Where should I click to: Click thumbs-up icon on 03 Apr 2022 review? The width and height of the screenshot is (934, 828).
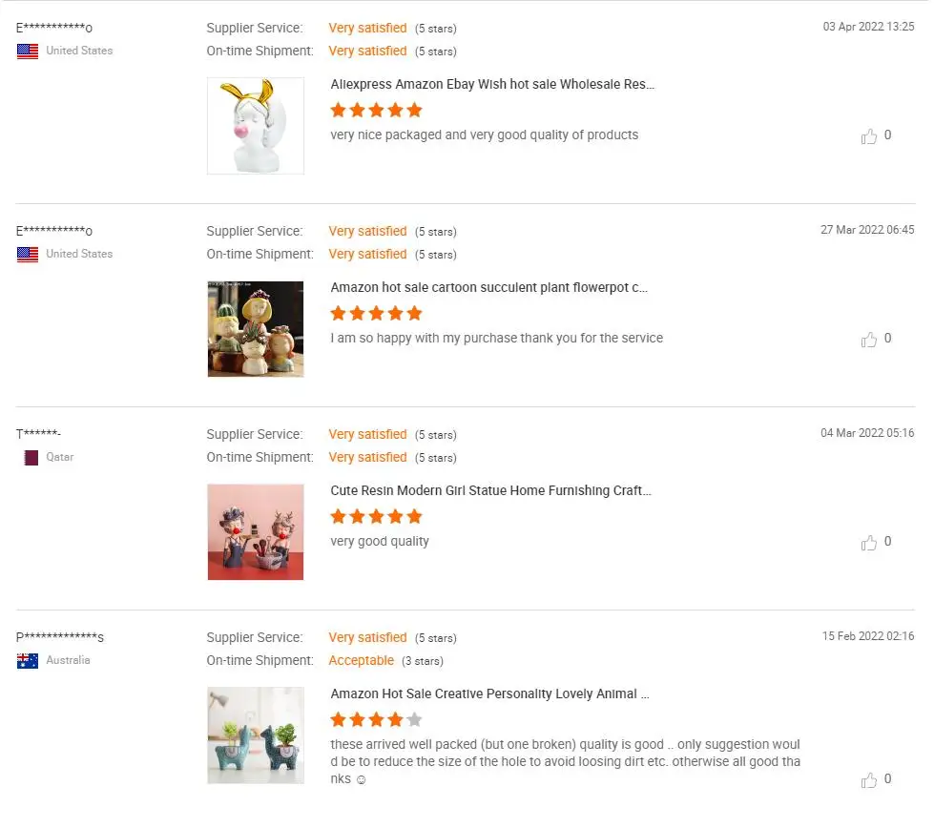click(x=869, y=136)
